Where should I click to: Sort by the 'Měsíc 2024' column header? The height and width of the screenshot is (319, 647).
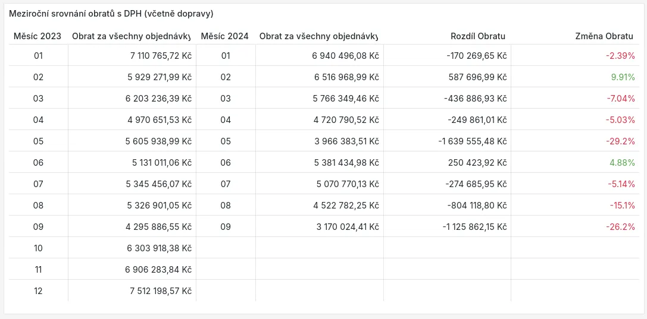tap(225, 36)
